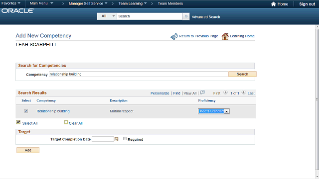
Task: Click the Oracle logo
Action: tap(18, 11)
